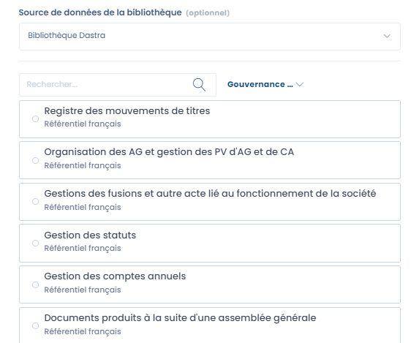Click the magnifying glass search icon
Viewport: 411px width, 343px height.
click(x=199, y=85)
